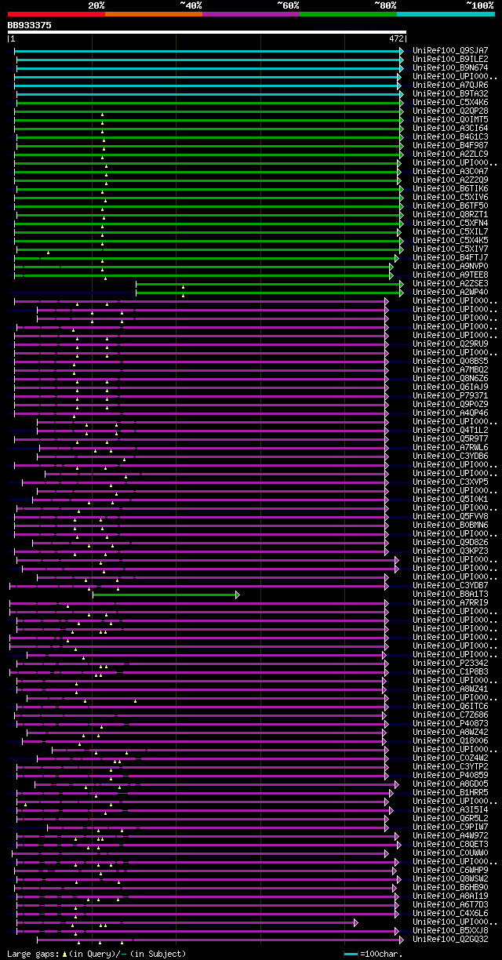Open hit UniRef100_A7QJR6
Image resolution: width=502 pixels, height=960 pixels.
coord(450,85)
